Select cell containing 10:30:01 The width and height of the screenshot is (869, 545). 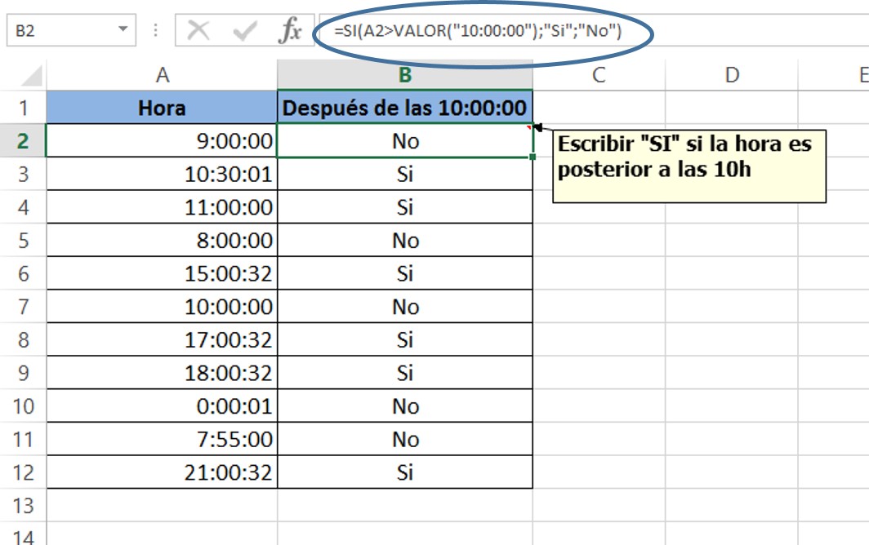point(162,174)
